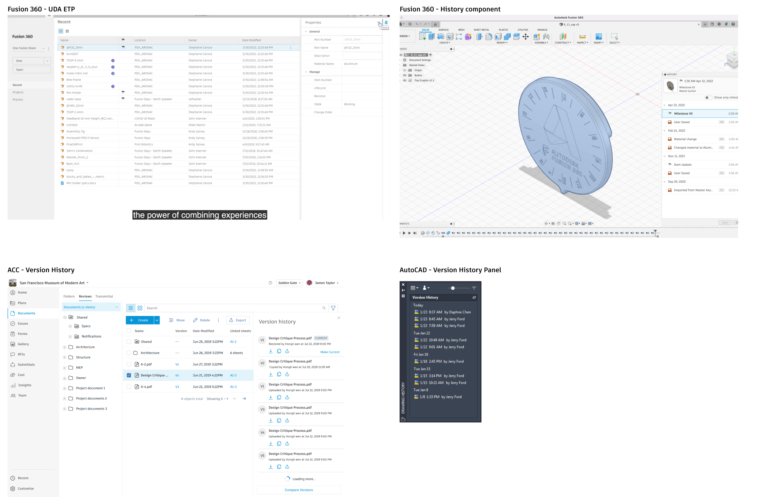Screen dimensions: 757x497
Task: Download the V2 Design Critique Process.pdf version
Action: 271,374
